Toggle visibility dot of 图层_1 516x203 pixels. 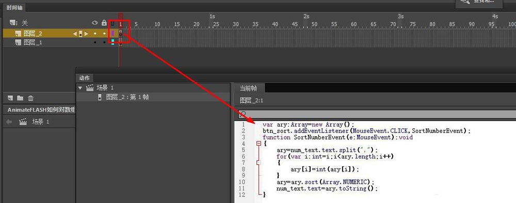(x=95, y=42)
